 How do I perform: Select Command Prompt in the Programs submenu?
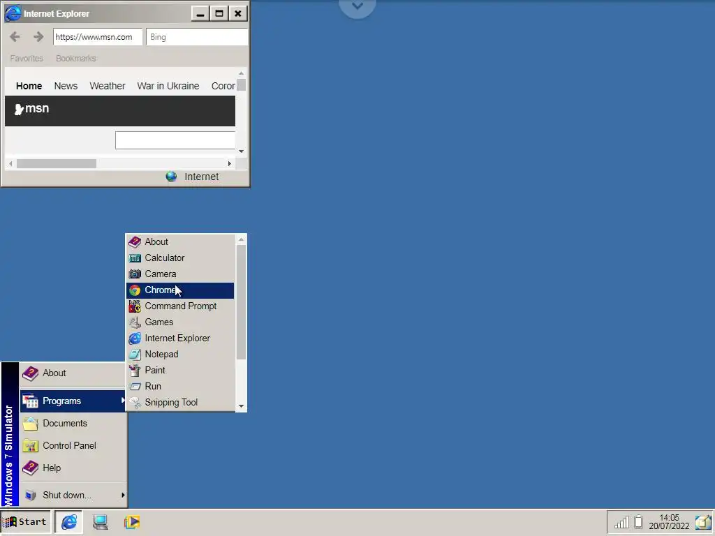pos(180,306)
